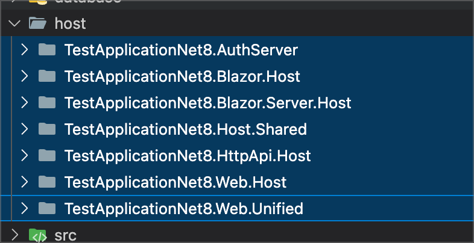Select the TestApplicationNet8.Web.Unified label

point(183,209)
